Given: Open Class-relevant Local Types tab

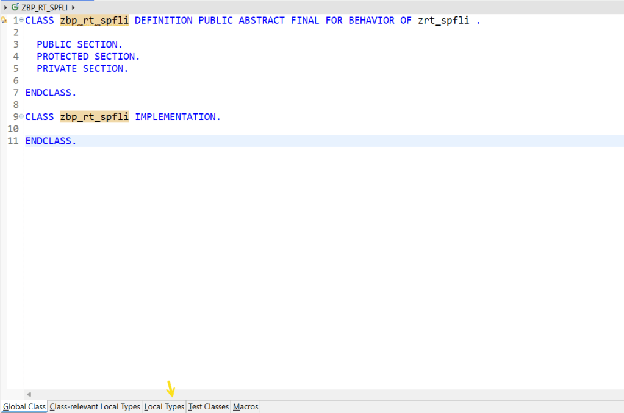Looking at the screenshot, I should tap(95, 407).
